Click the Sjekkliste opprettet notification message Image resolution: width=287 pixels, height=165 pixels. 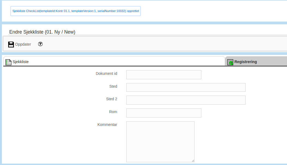coord(76,11)
